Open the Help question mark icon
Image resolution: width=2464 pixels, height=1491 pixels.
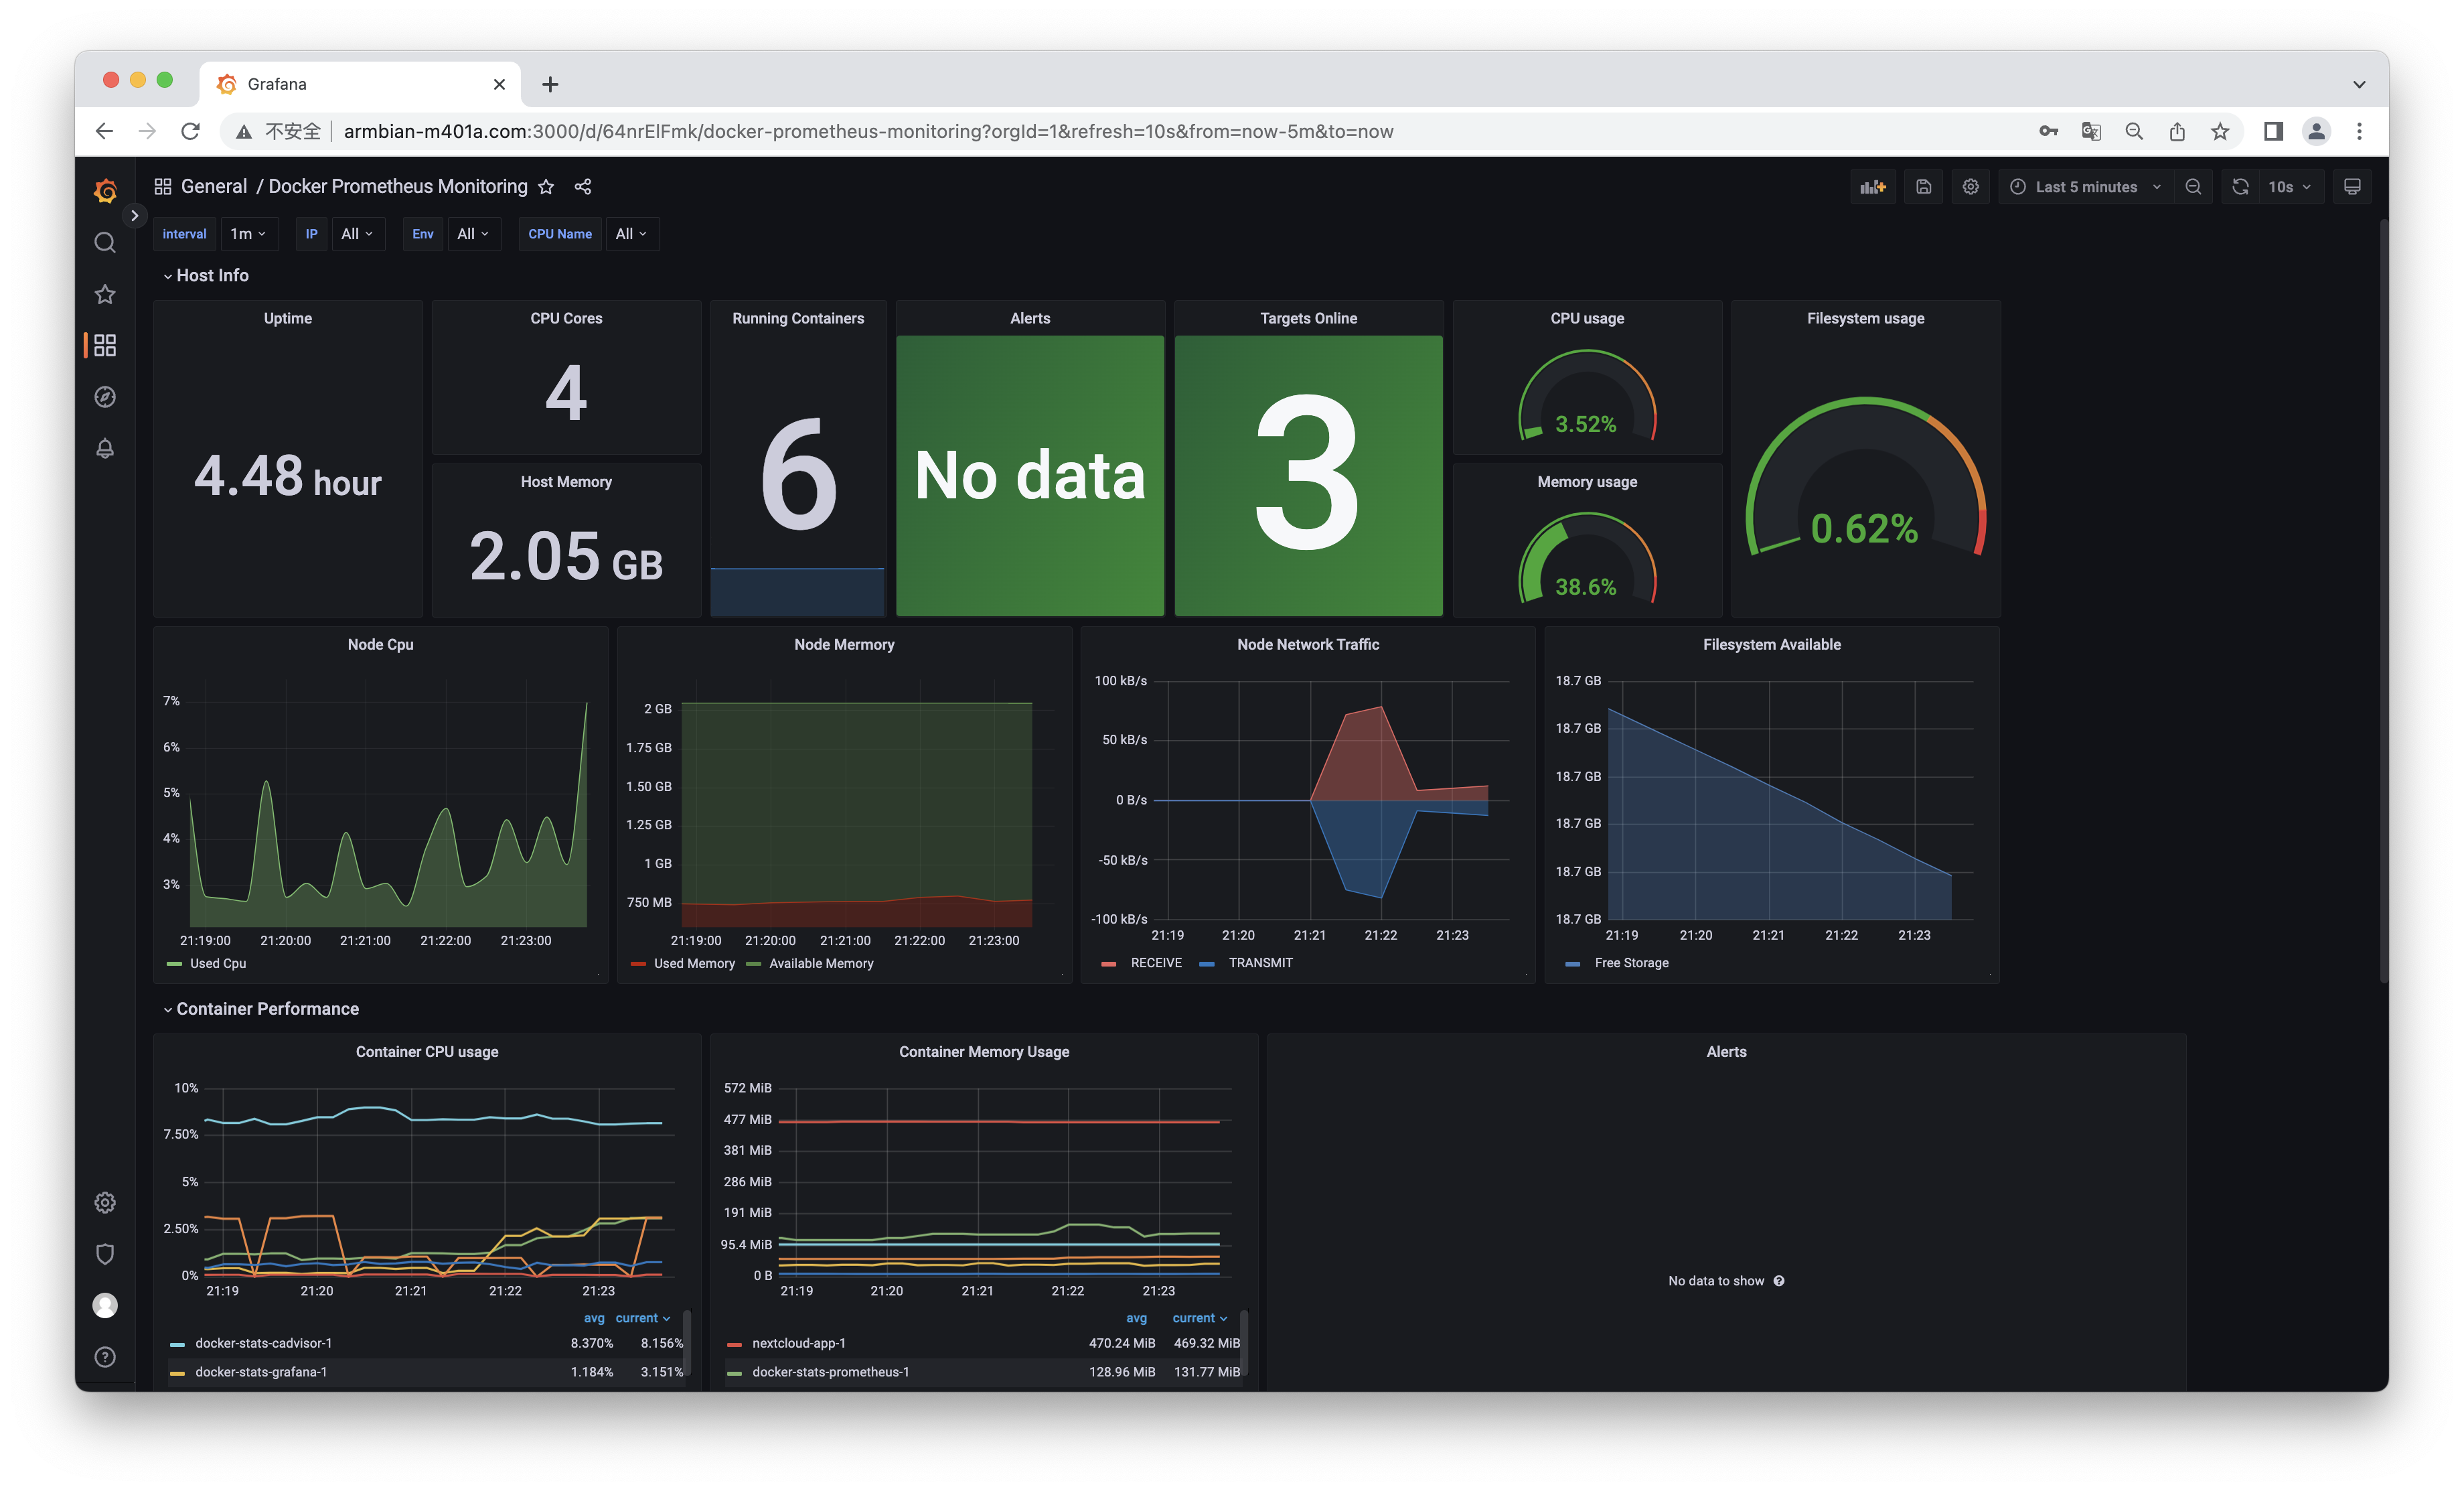pyautogui.click(x=105, y=1357)
